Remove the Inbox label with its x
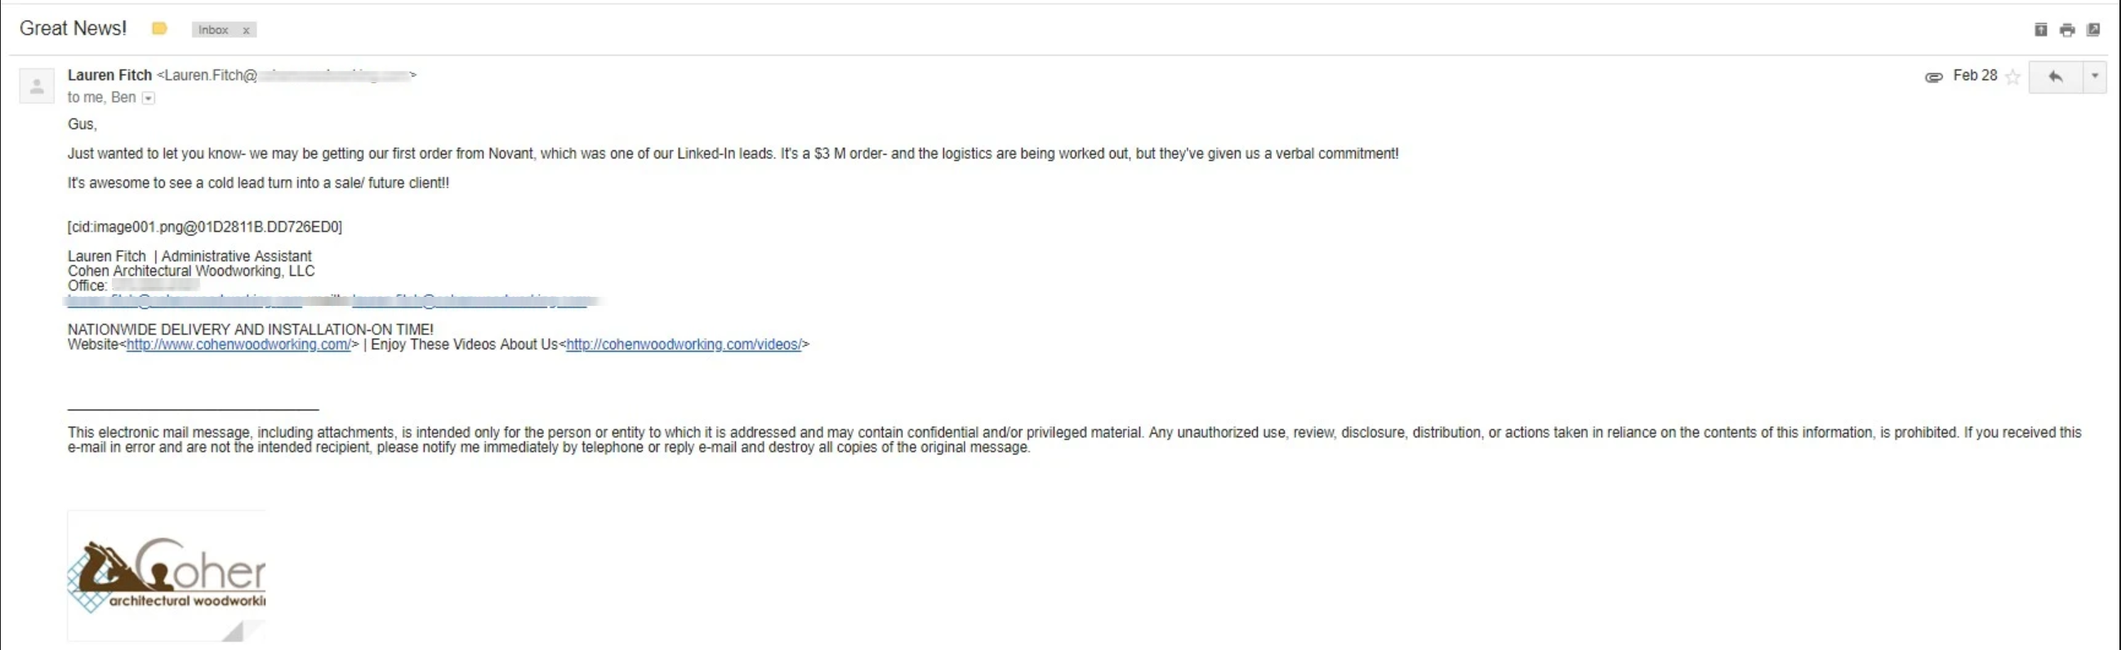Viewport: 2121px width, 650px height. click(245, 30)
